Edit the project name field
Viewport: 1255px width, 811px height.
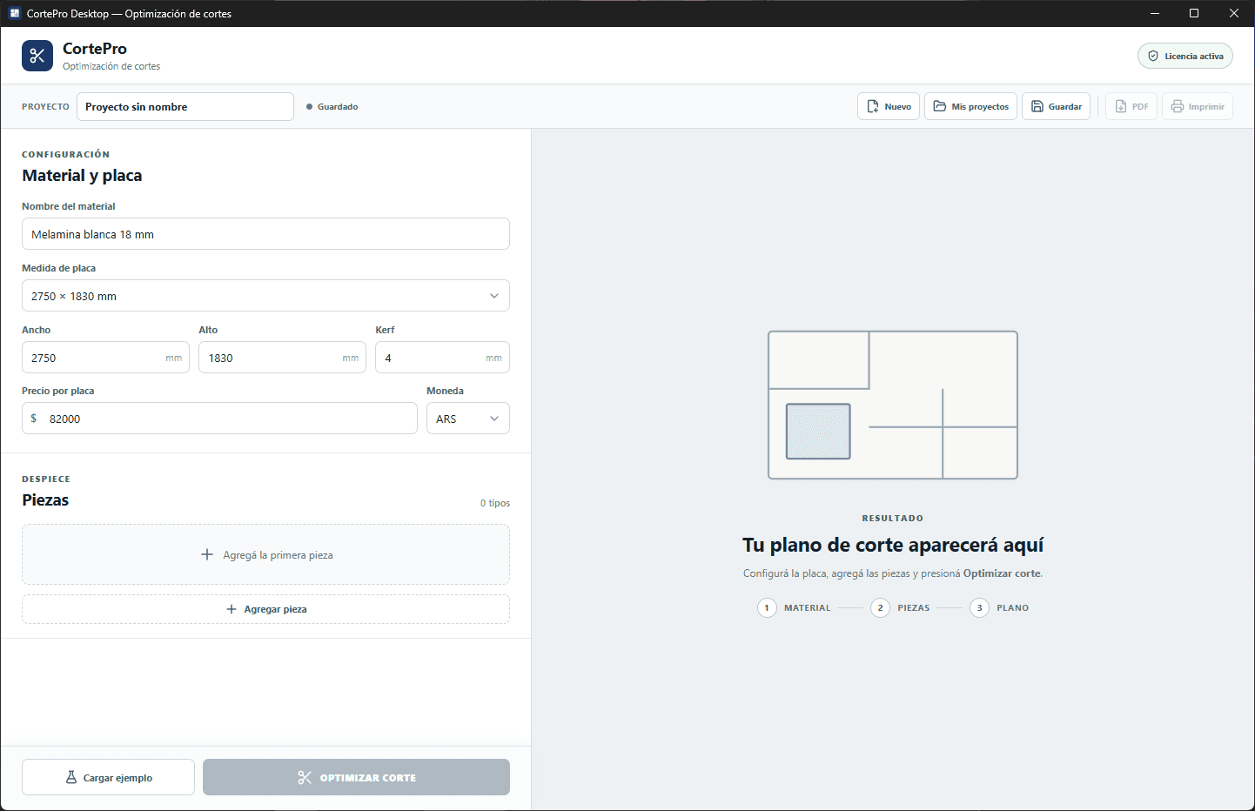[185, 106]
